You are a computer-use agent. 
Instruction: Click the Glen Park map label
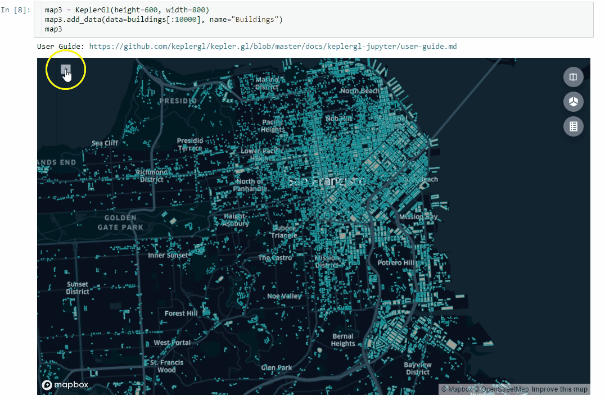(x=276, y=367)
